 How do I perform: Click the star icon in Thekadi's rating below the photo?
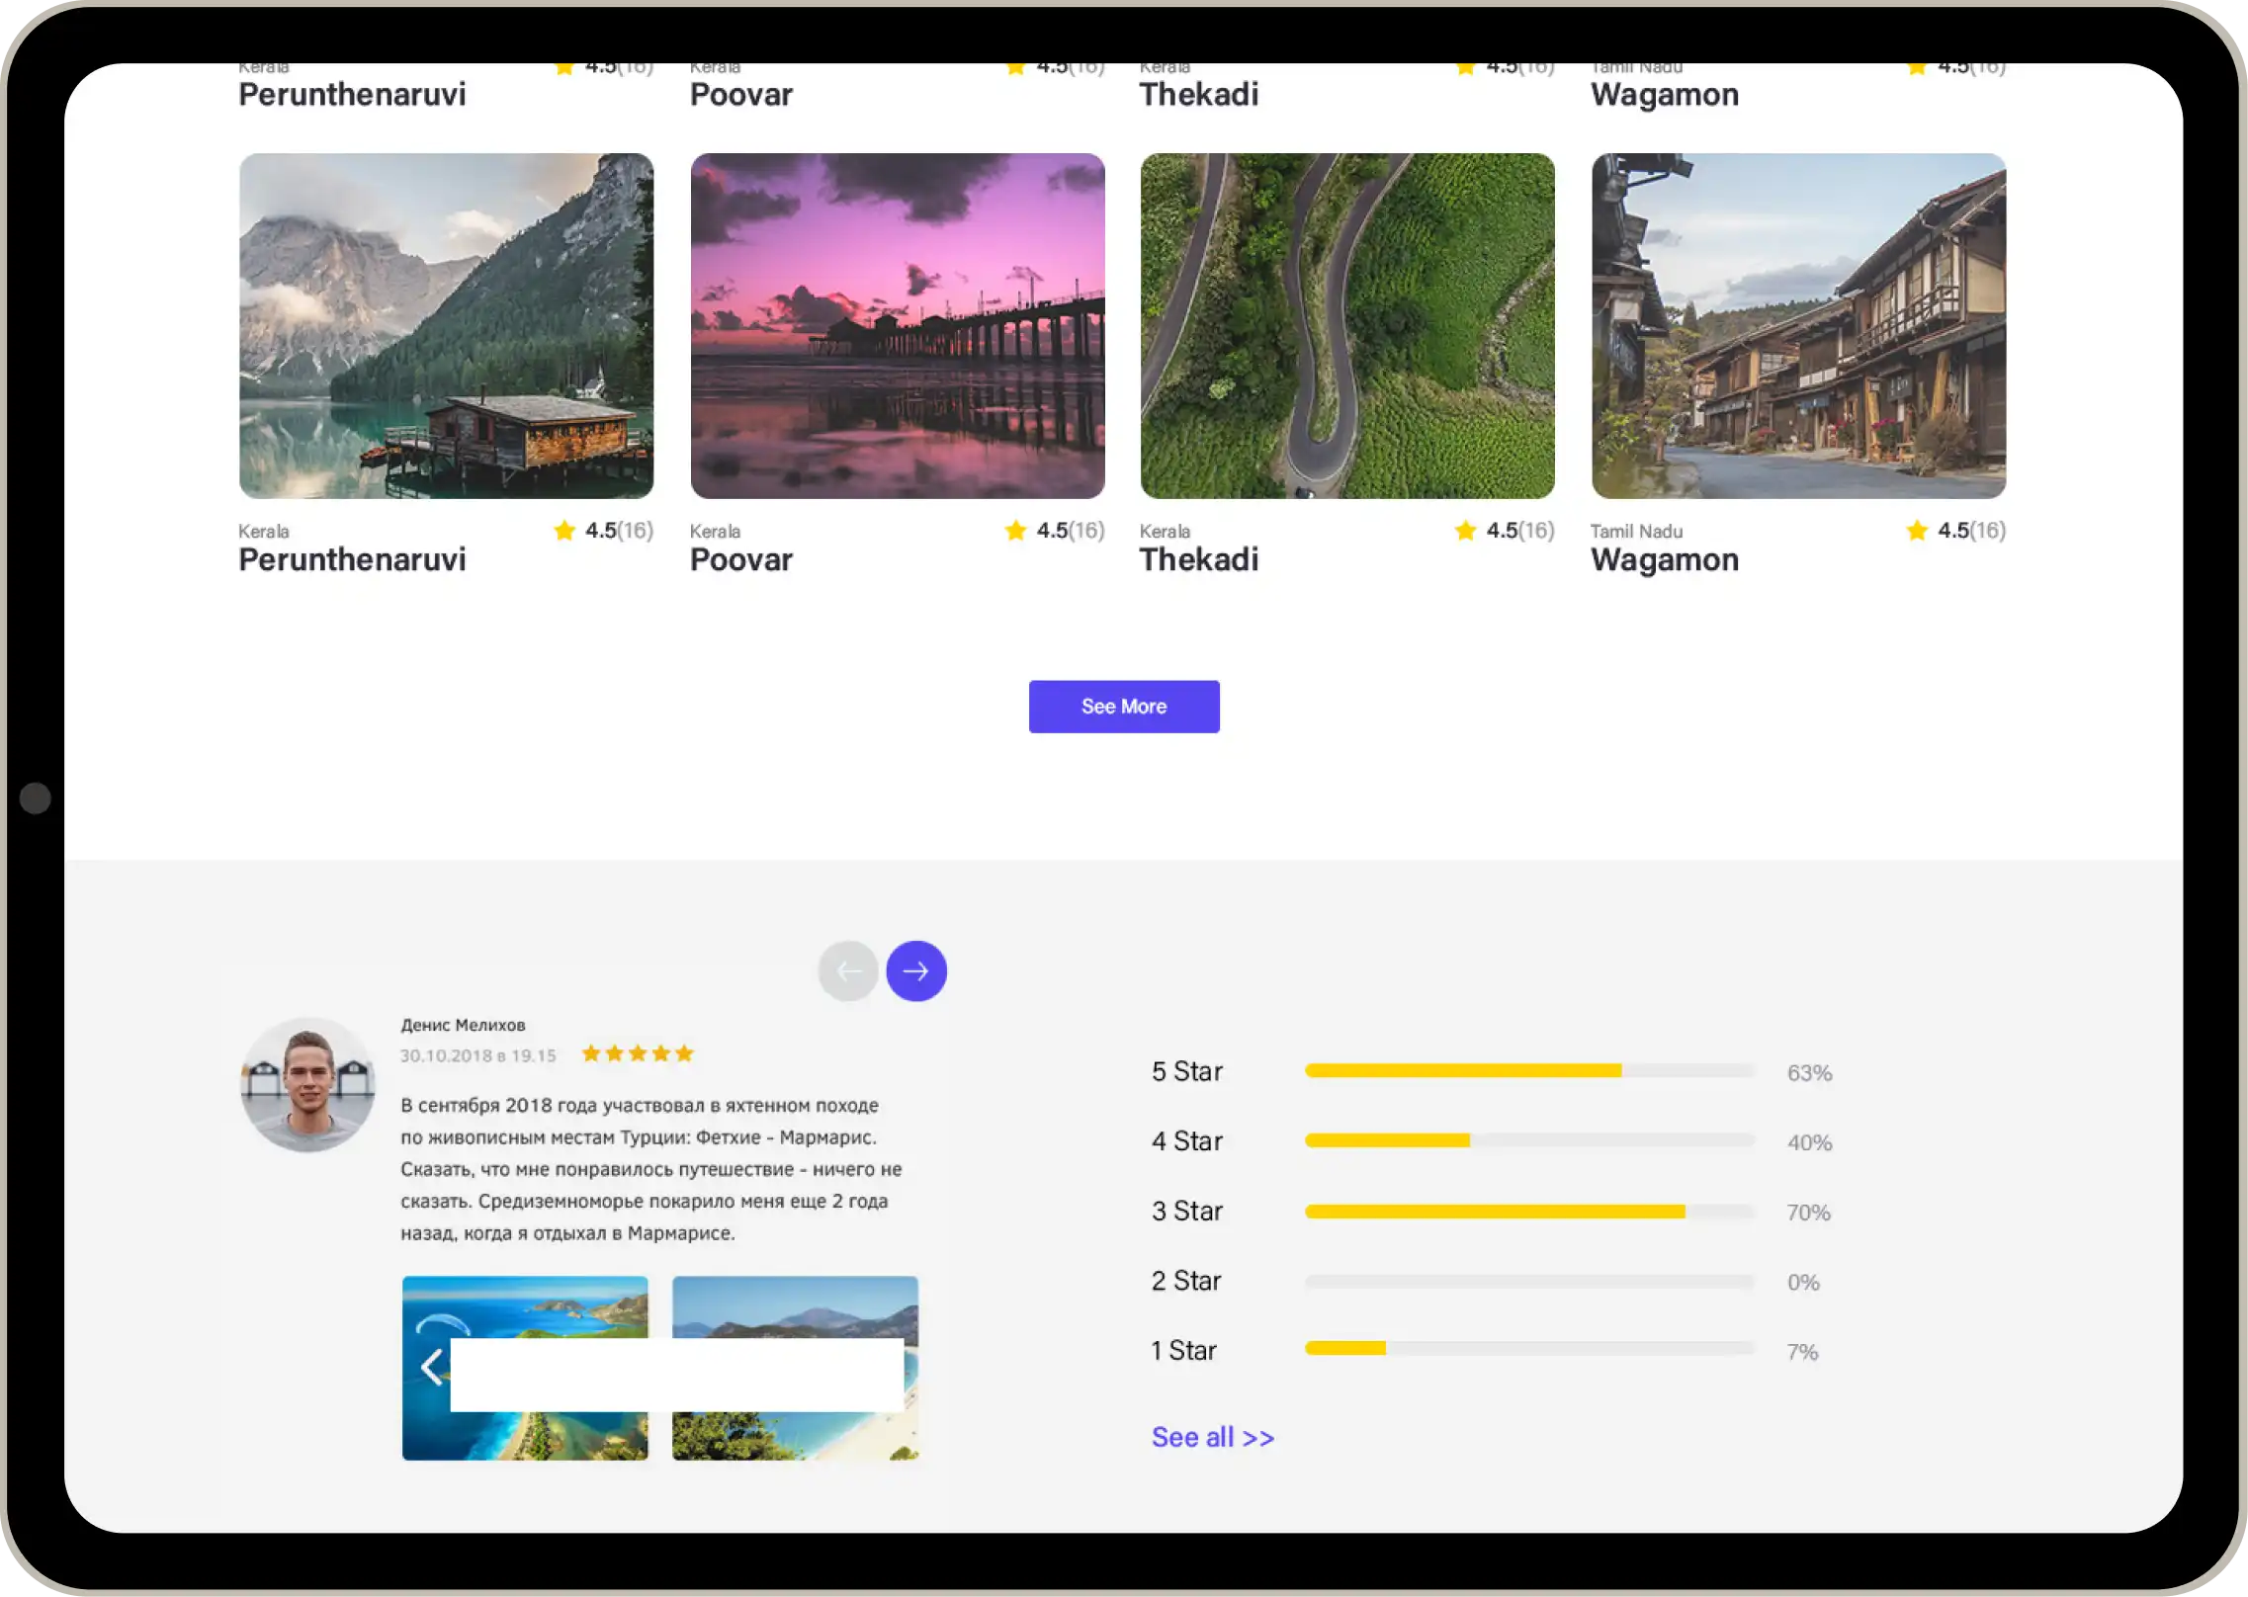tap(1465, 531)
